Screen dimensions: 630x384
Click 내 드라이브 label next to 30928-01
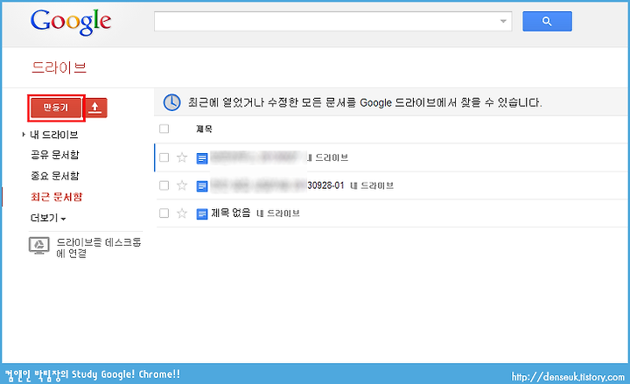point(372,185)
